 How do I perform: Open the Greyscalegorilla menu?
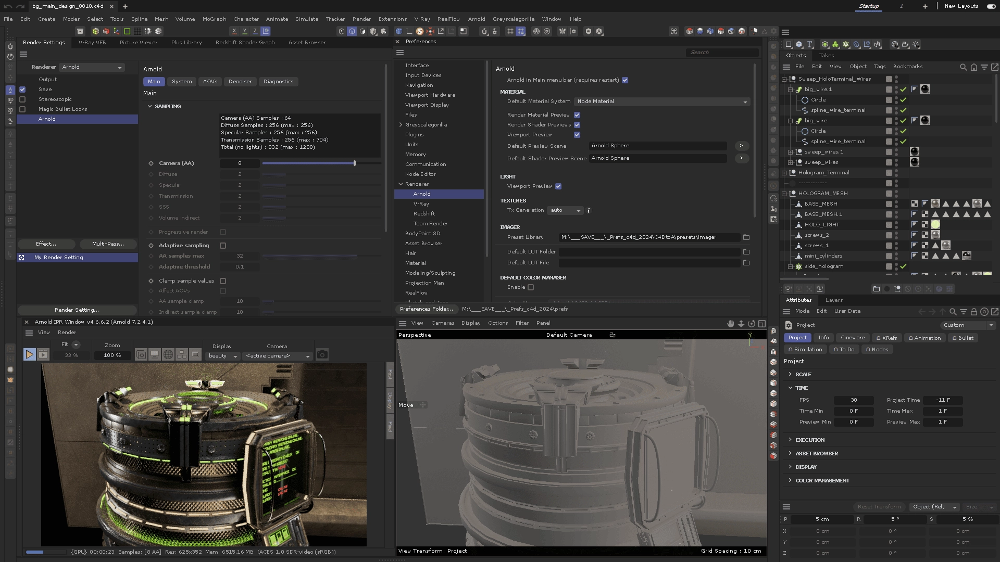pyautogui.click(x=514, y=19)
